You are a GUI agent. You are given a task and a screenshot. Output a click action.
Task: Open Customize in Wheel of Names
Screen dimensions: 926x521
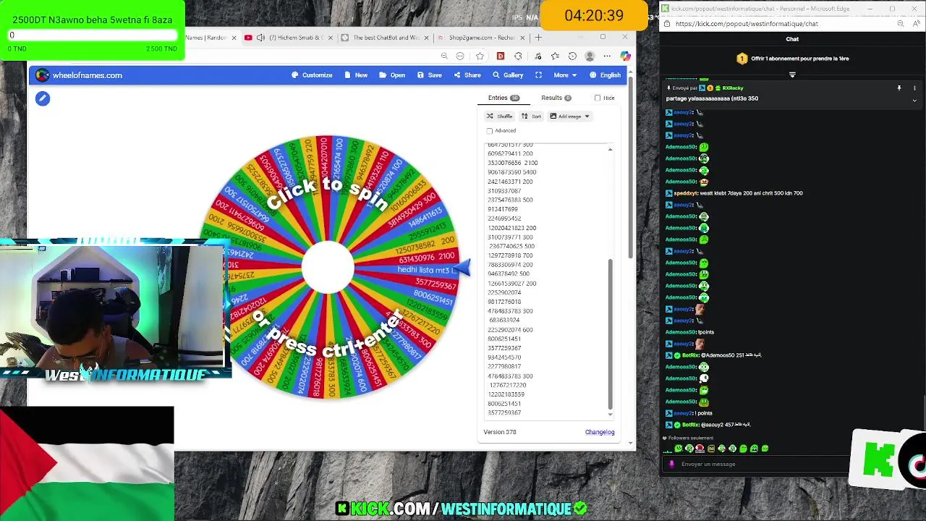click(x=312, y=75)
